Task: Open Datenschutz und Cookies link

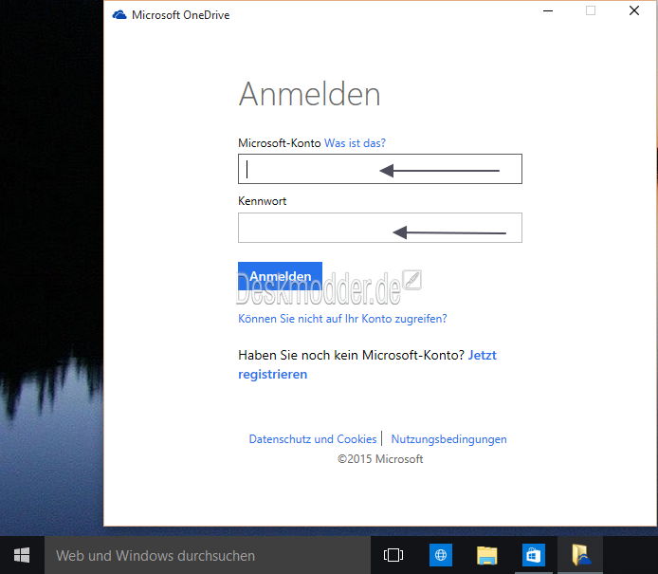Action: pyautogui.click(x=313, y=439)
